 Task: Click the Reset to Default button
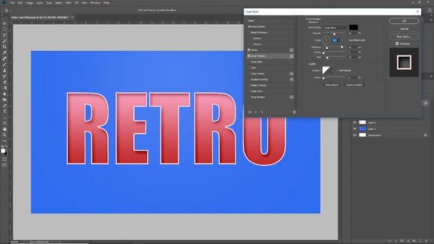(354, 85)
